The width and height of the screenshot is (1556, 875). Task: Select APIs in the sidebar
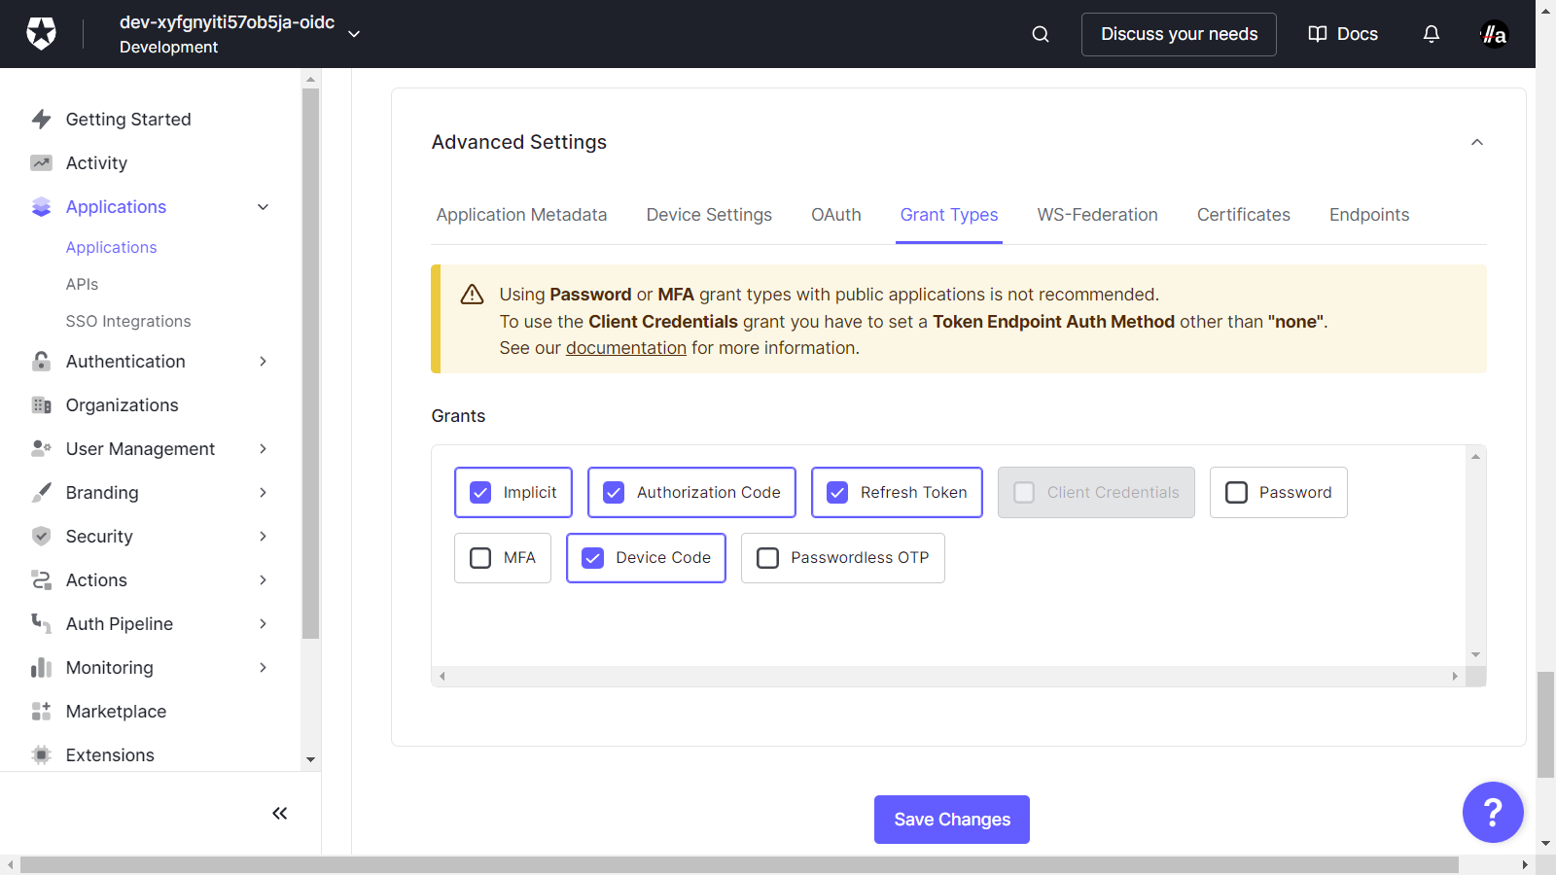click(82, 285)
